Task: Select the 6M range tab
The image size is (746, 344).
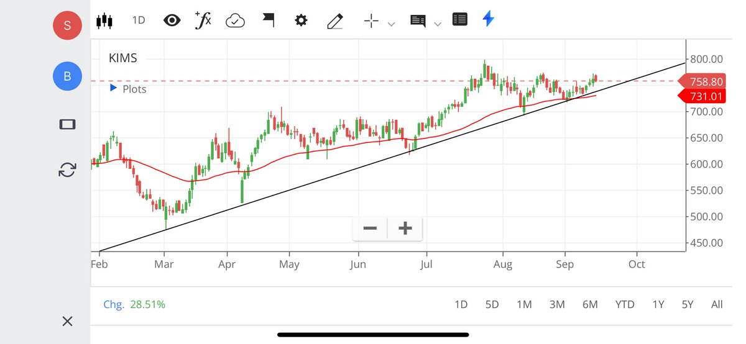Action: coord(590,304)
